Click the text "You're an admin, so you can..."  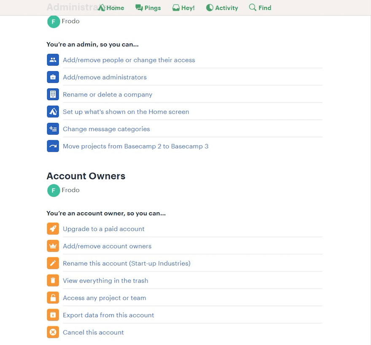[92, 44]
